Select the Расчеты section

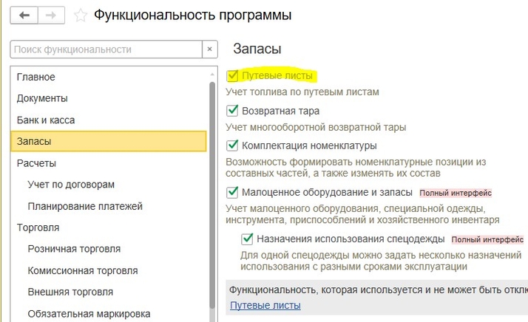point(36,163)
